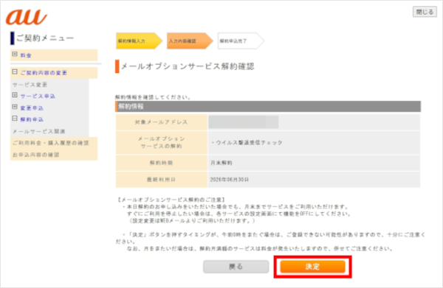This screenshot has width=443, height=288.
Task: Open ご利用料金・購入履歴の確認 menu item
Action: click(50, 143)
